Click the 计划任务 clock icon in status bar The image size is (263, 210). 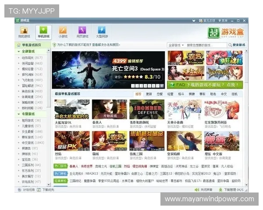[x=19, y=190]
